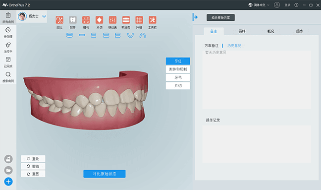Toggle the 附件 attachments tooth icon
The image size is (321, 190).
pyautogui.click(x=73, y=20)
